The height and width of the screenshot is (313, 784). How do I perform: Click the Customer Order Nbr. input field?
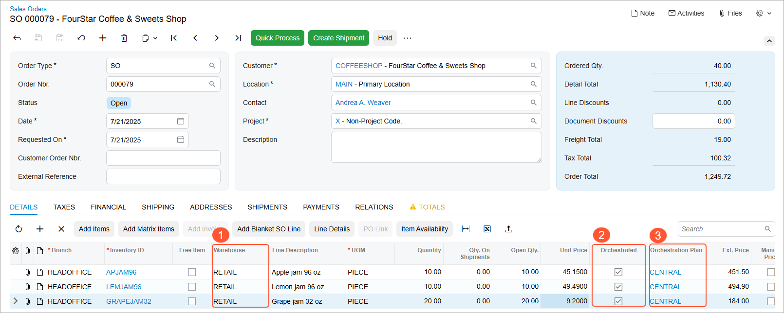tap(163, 158)
